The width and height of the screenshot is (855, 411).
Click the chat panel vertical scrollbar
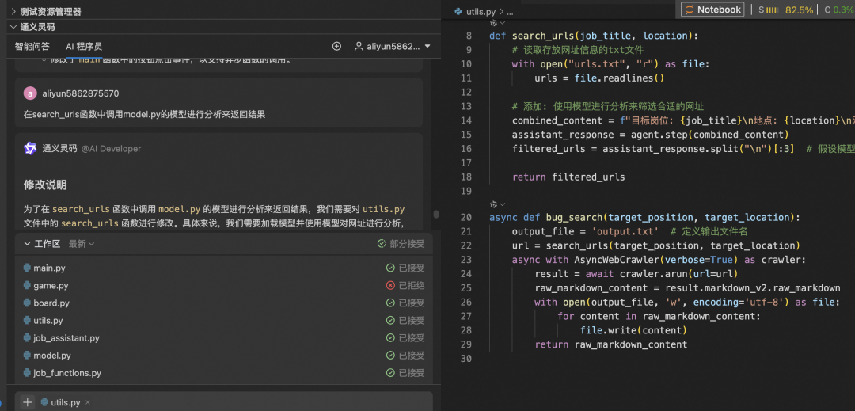pos(435,214)
